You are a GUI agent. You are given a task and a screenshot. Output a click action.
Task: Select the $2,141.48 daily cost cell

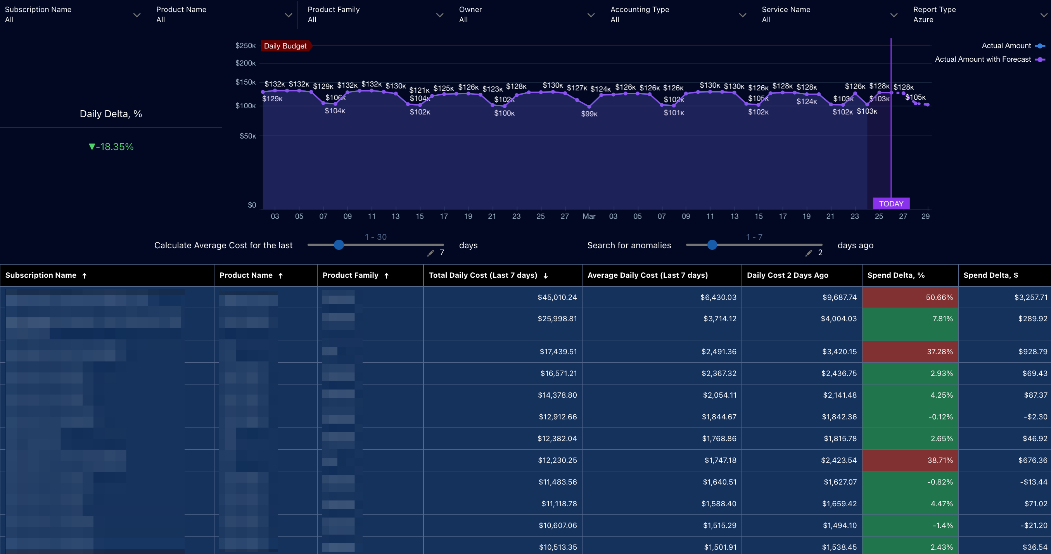coord(802,395)
